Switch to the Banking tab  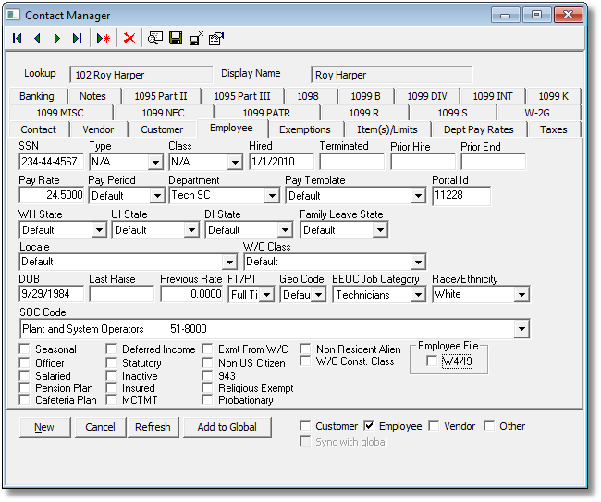(37, 96)
